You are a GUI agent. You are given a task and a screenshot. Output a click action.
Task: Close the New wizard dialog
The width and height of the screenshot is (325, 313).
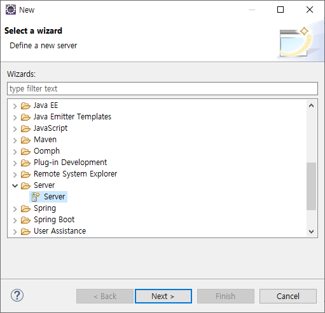[310, 10]
